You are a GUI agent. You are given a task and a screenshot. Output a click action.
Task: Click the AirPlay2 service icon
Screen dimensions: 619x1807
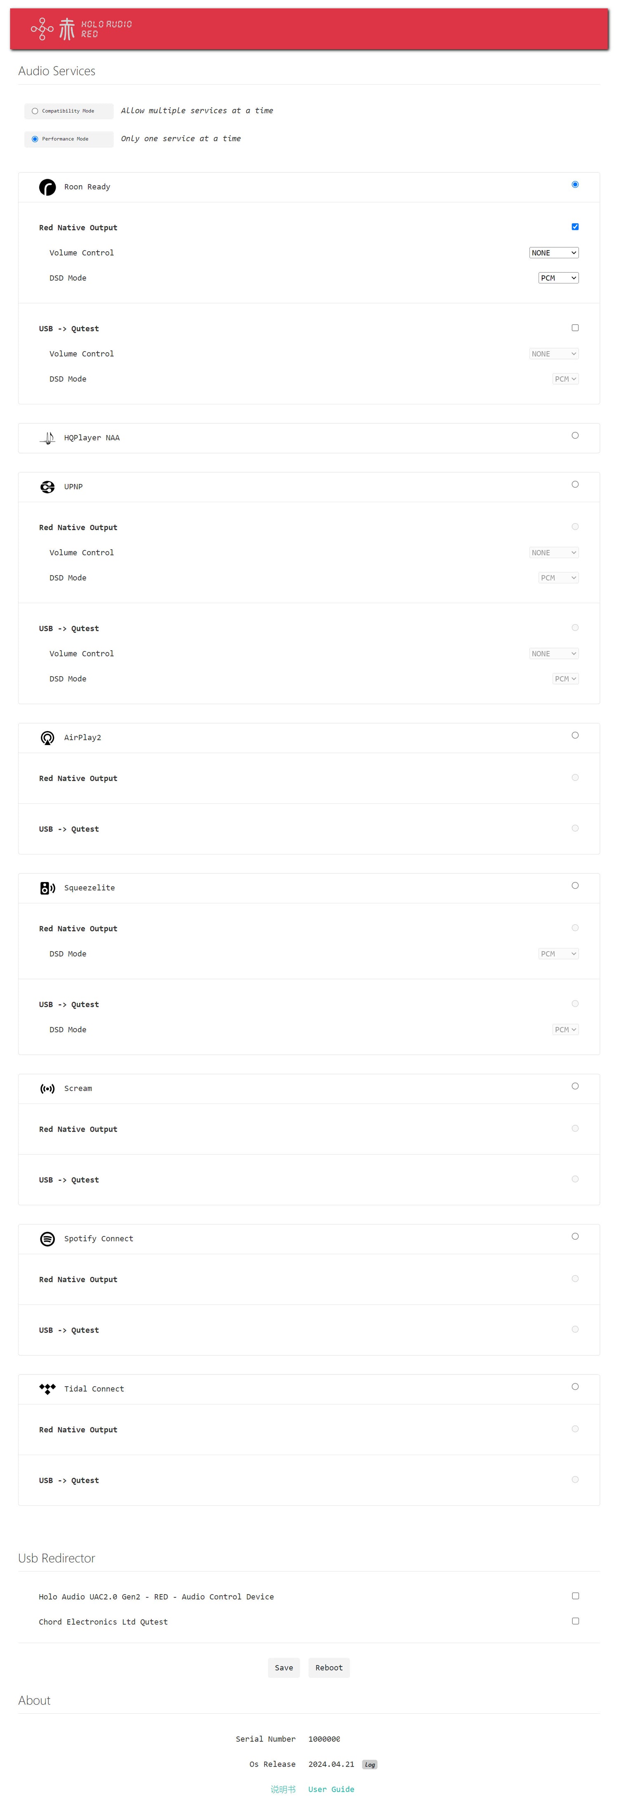point(47,738)
